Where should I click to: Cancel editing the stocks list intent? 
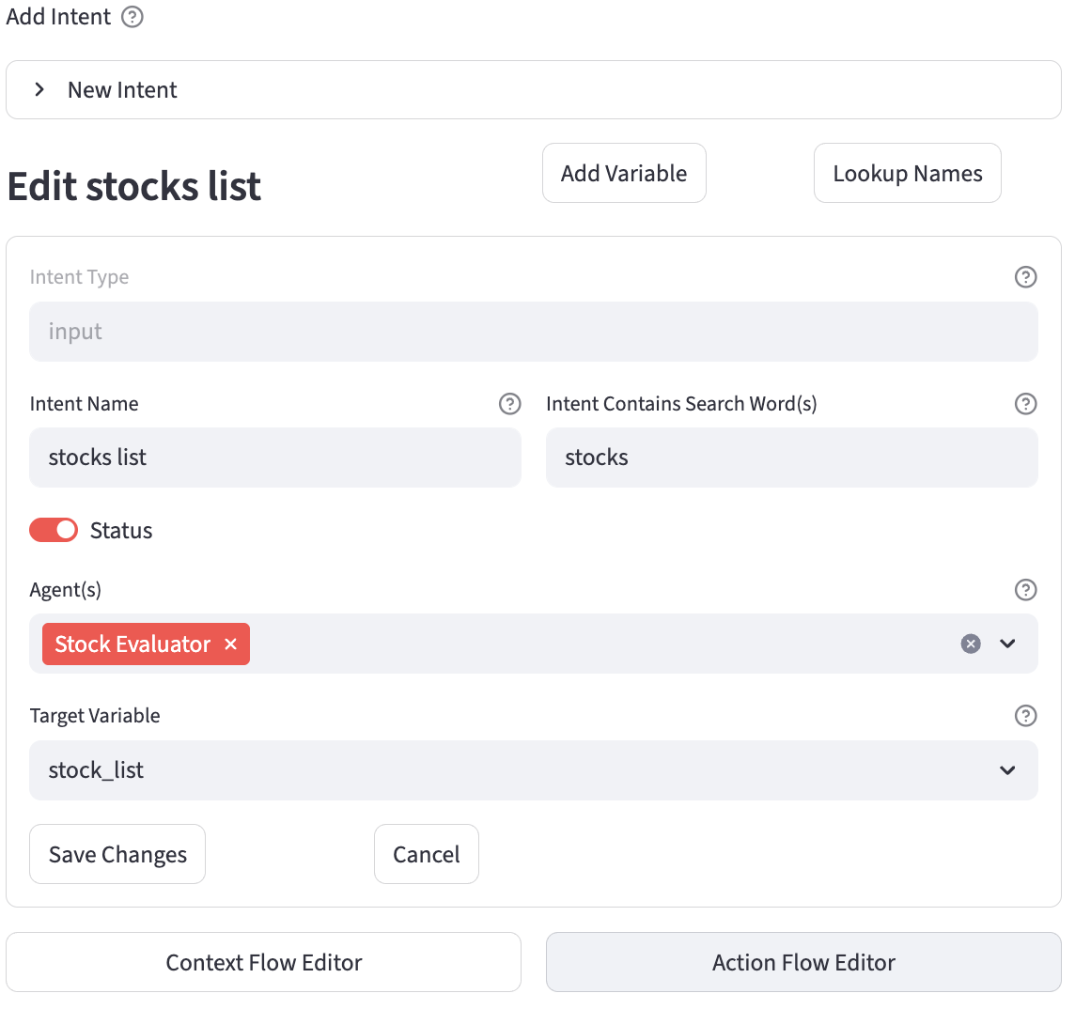[x=426, y=854]
